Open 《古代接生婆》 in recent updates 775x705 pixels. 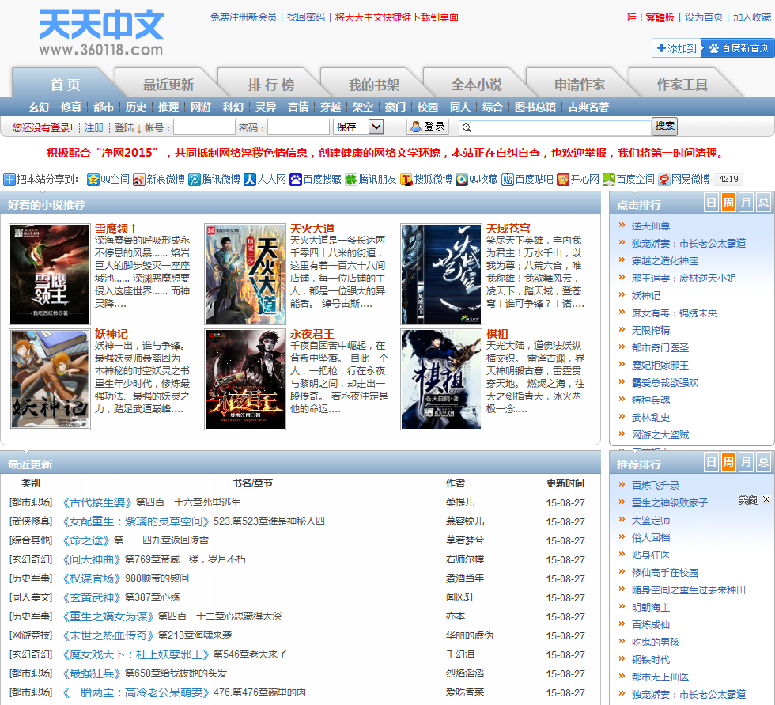click(97, 502)
